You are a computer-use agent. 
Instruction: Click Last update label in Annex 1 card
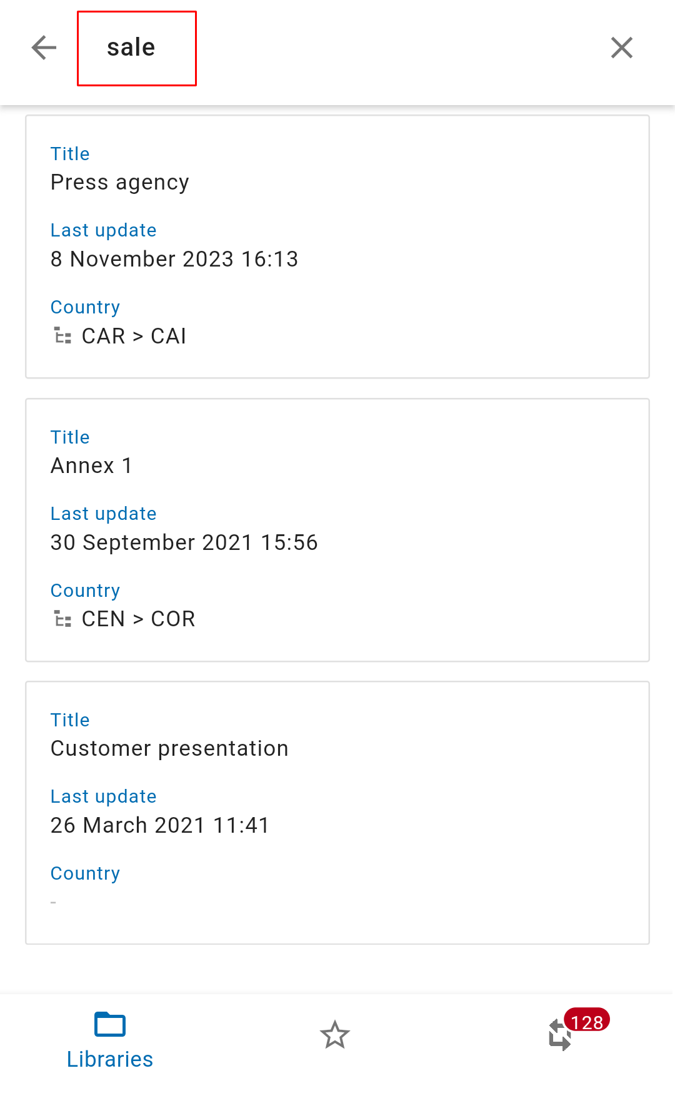pos(103,514)
